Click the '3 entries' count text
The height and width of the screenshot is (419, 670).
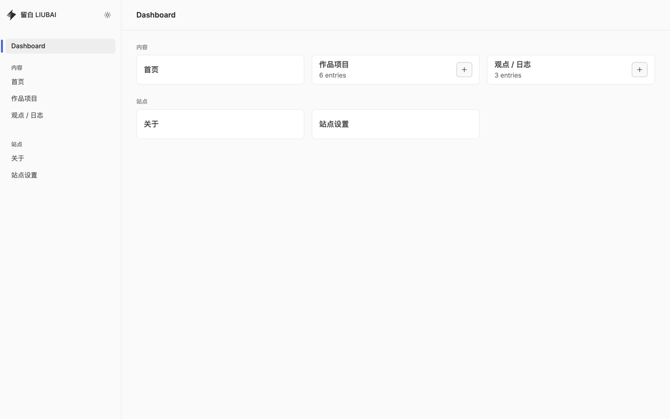[508, 75]
